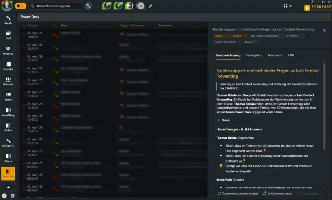Expand the Details section in summary
Image resolution: width=332 pixels, height=200 pixels.
click(224, 120)
